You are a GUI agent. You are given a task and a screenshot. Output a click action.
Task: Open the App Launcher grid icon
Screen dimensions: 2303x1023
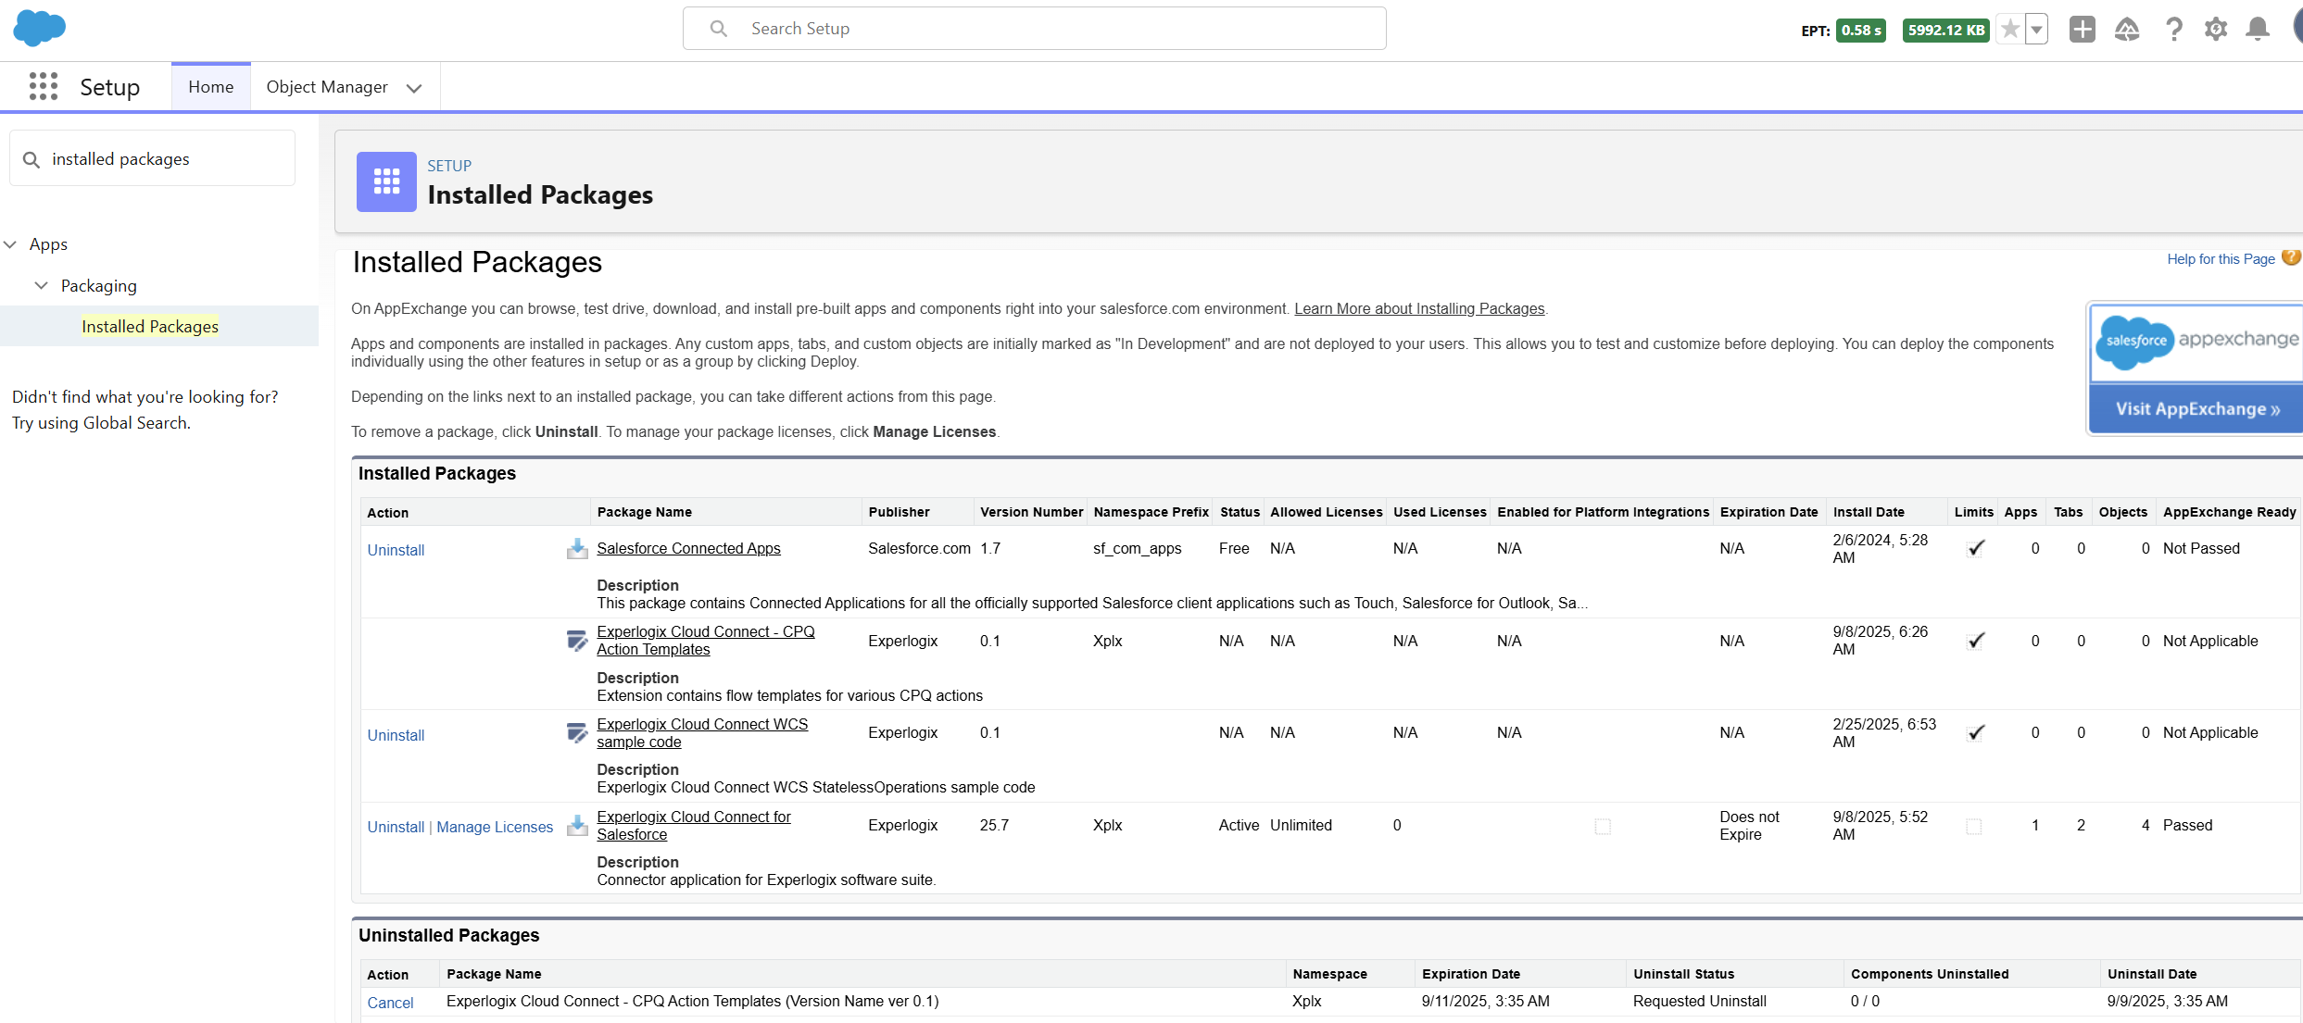click(43, 87)
